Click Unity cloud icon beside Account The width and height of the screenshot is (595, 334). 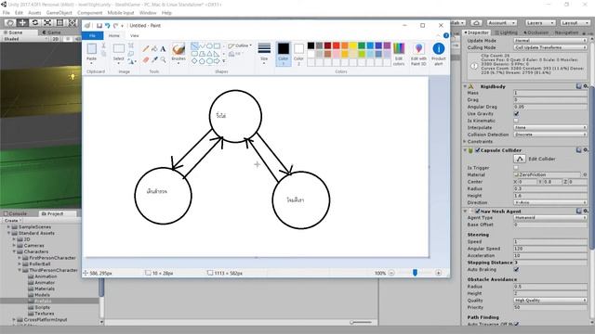(477, 23)
